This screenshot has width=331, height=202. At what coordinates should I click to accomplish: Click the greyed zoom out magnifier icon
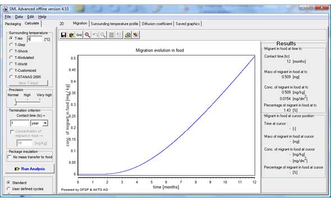[103, 35]
